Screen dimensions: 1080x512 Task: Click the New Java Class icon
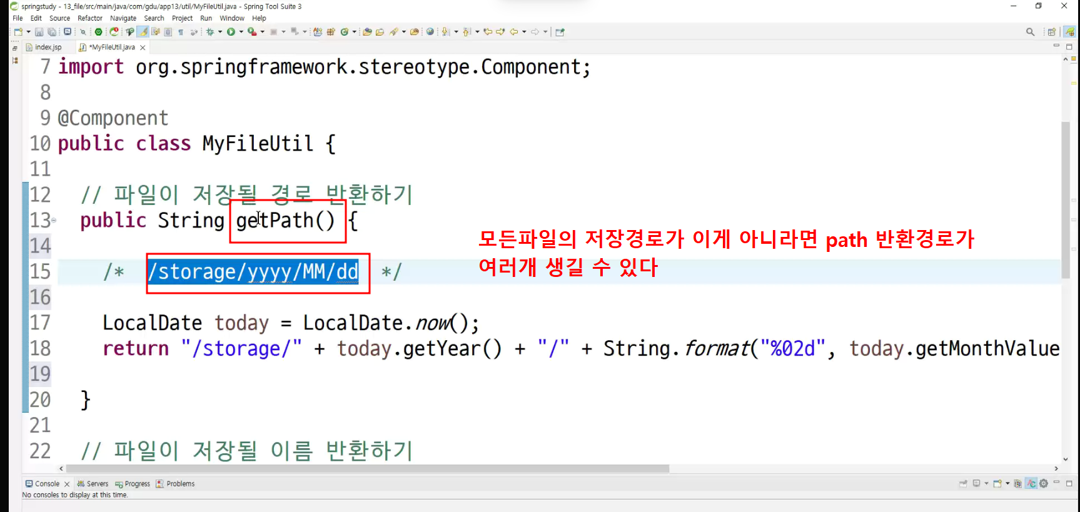[344, 32]
